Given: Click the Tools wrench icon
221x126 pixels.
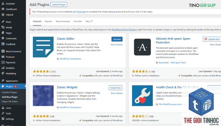Looking at the screenshot, I should tap(3, 113).
